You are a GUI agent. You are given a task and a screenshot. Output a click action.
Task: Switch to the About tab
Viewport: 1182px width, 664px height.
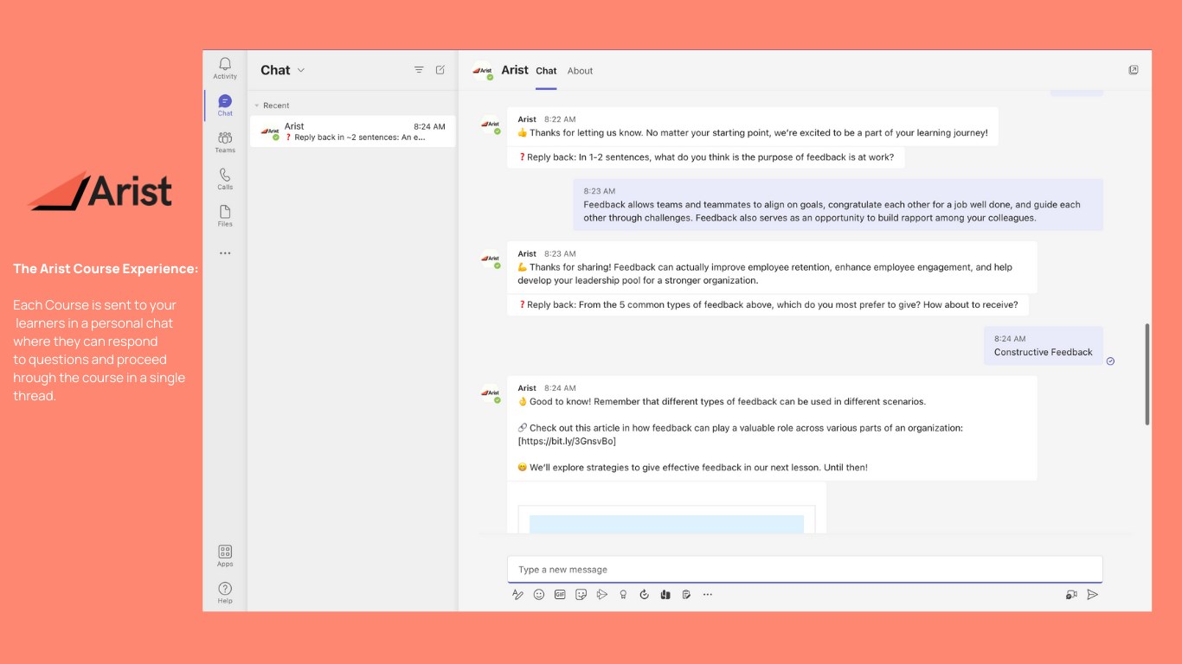click(x=580, y=71)
